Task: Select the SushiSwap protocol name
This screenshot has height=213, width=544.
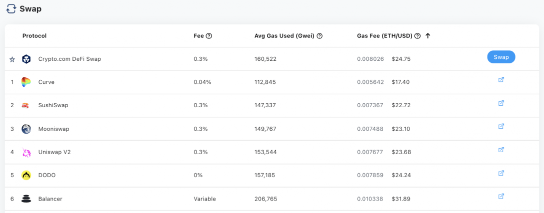Action: click(x=53, y=105)
